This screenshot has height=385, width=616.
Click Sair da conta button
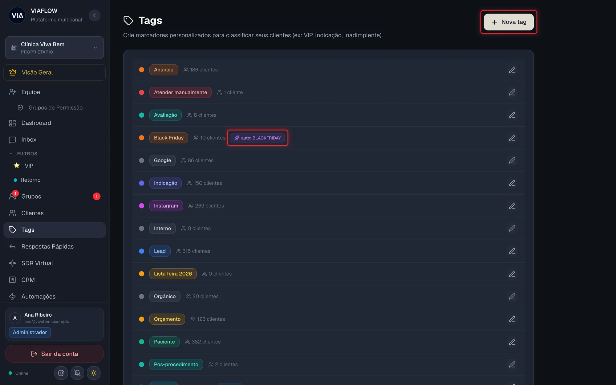[x=55, y=354]
